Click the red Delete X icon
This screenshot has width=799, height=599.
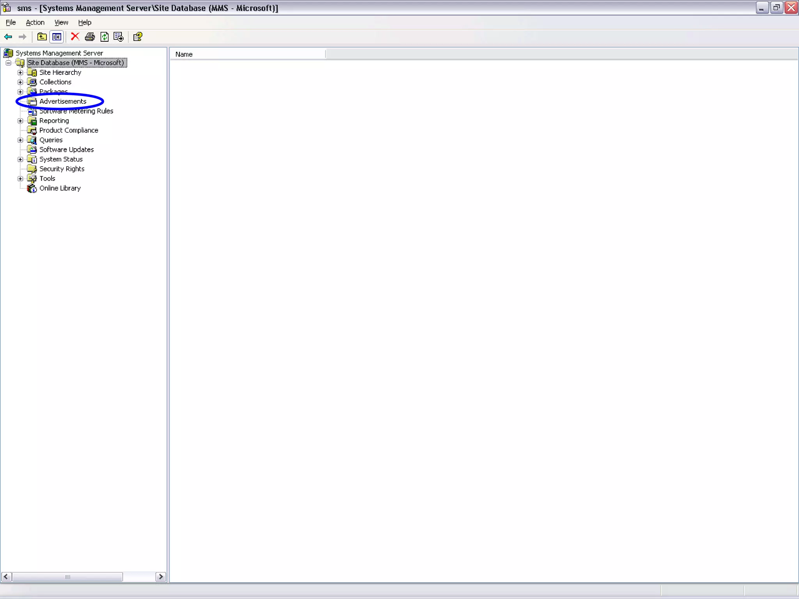(75, 37)
